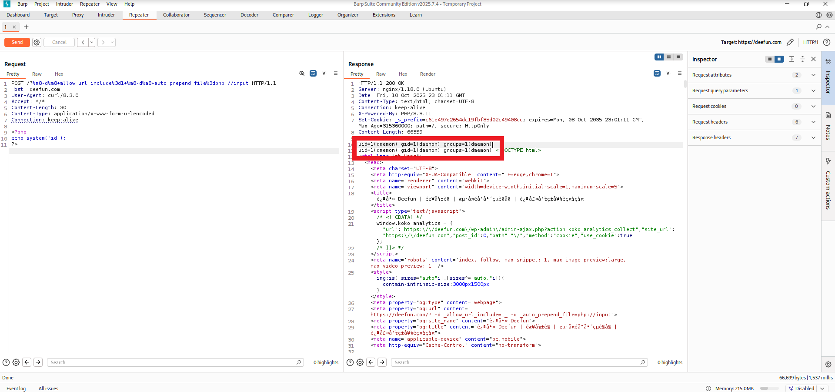Image resolution: width=835 pixels, height=392 pixels.
Task: Toggle Response show newline characters
Action: (668, 73)
